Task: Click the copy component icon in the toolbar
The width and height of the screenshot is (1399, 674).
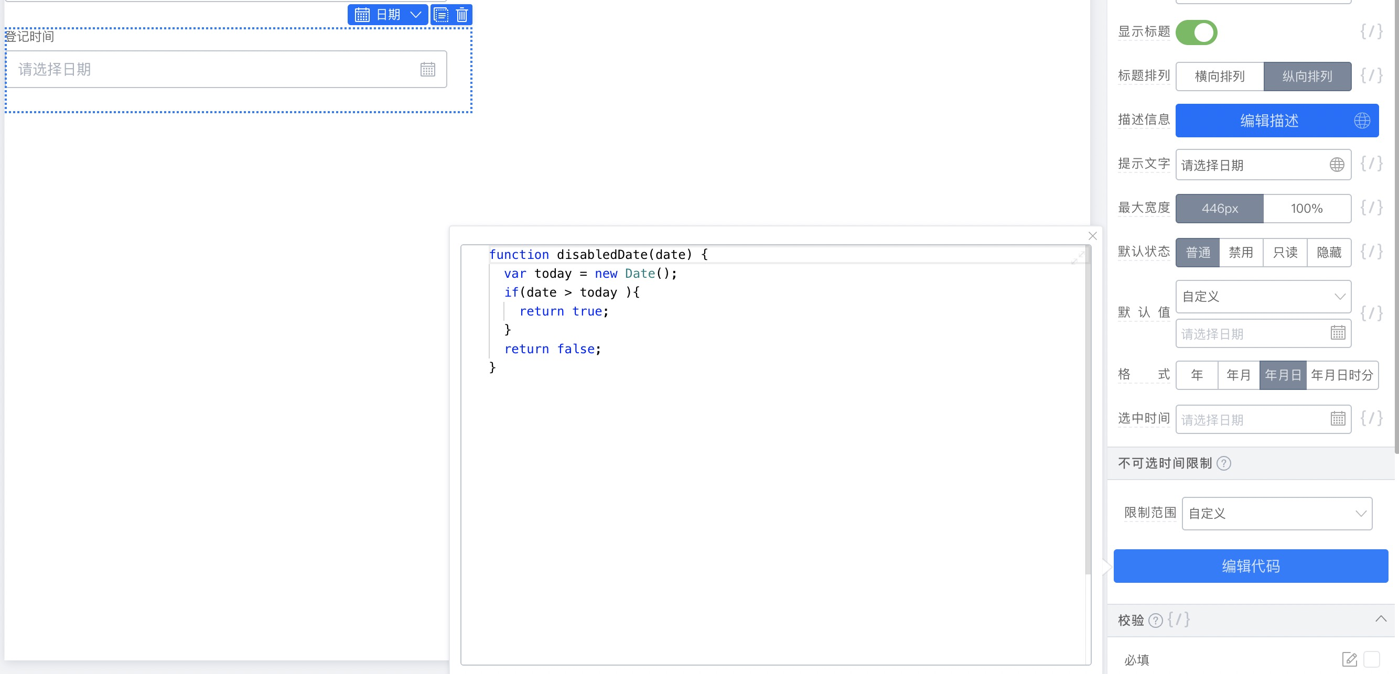Action: (441, 15)
